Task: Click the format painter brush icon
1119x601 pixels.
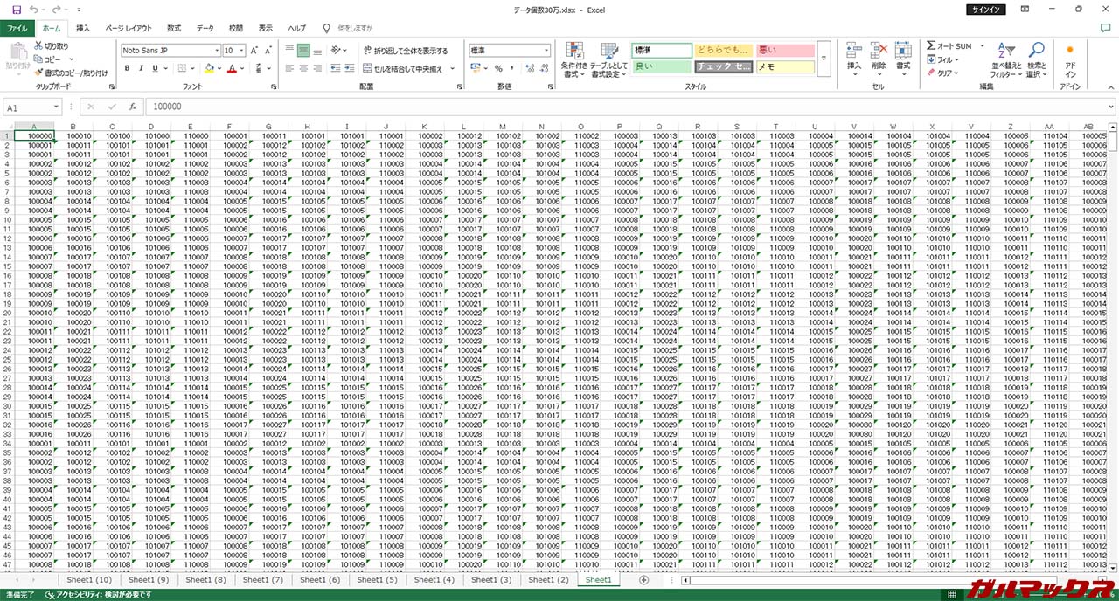Action: [x=39, y=73]
